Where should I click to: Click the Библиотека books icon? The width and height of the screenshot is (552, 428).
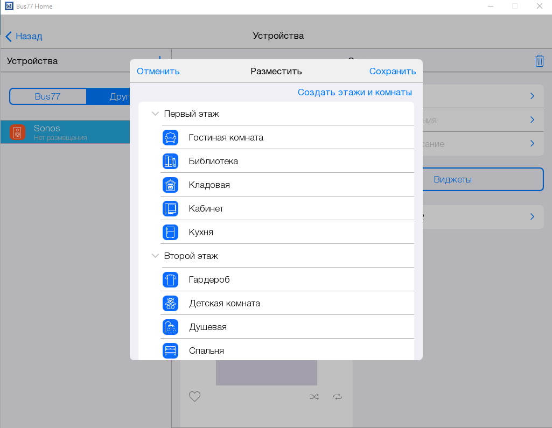tap(170, 161)
